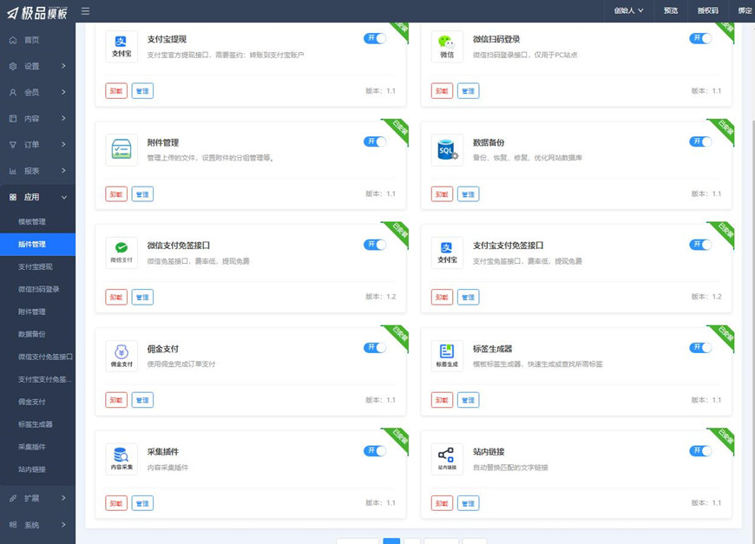The height and width of the screenshot is (544, 755).
Task: Click the 佣金支付 plugin icon
Action: click(121, 356)
